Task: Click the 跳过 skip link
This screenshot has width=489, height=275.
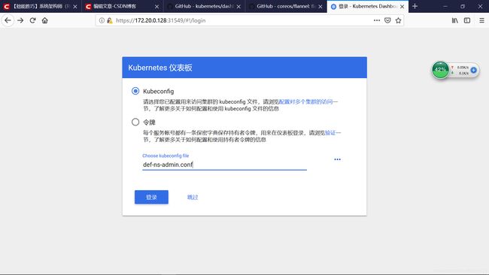Action: [193, 197]
